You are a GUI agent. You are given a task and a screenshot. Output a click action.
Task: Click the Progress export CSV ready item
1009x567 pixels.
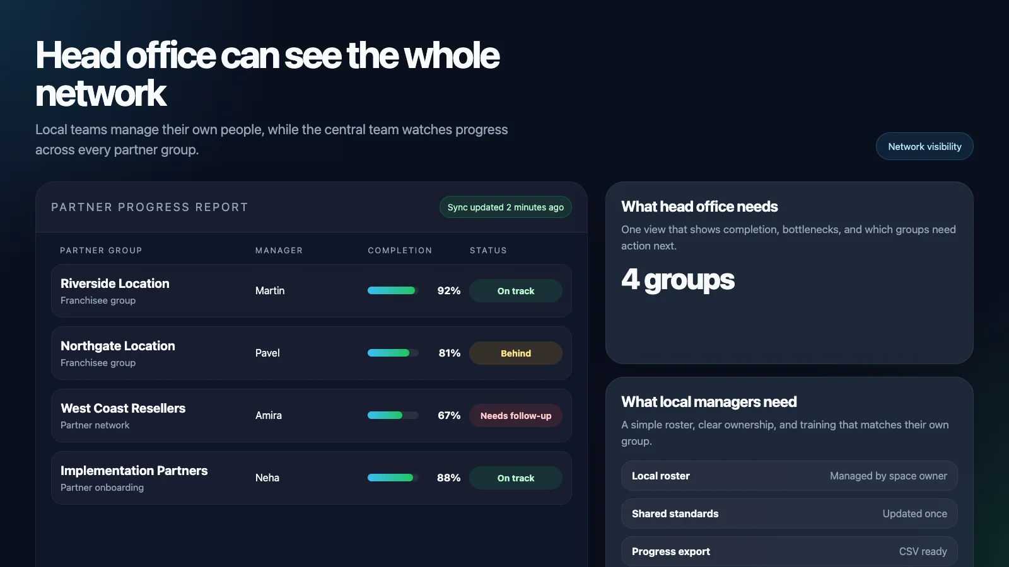(790, 551)
